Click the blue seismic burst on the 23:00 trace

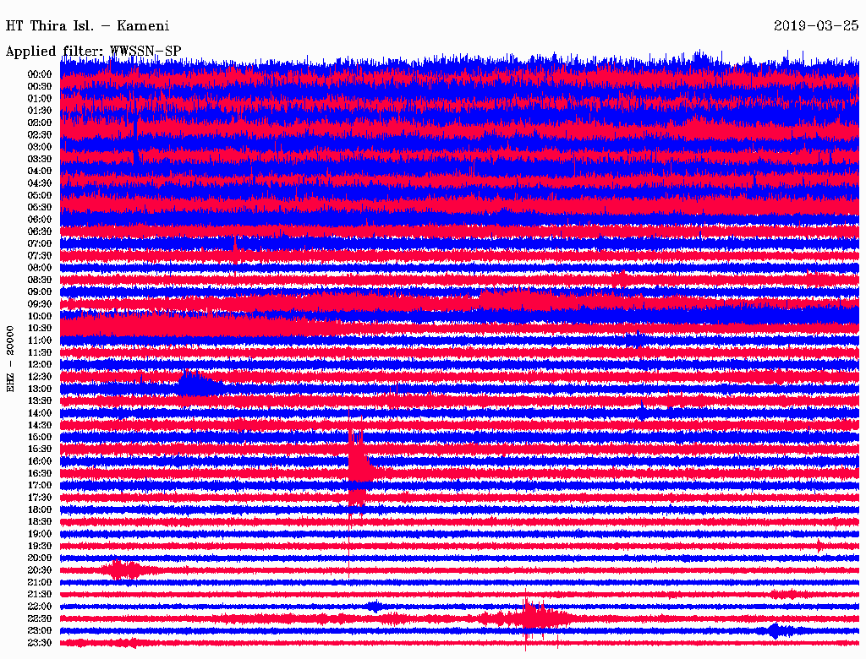[x=778, y=631]
